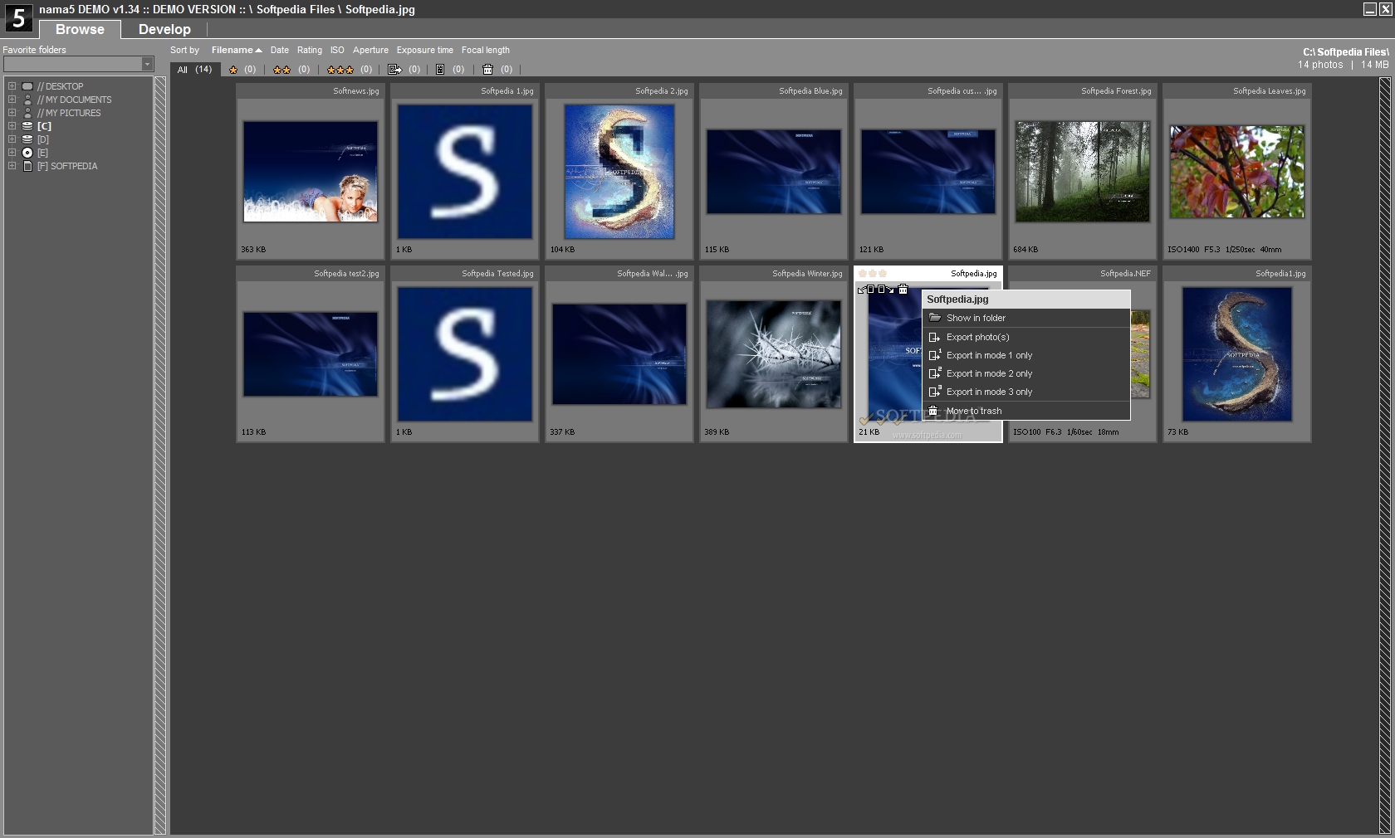Choose Move to trash menu entry
Screen dimensions: 1395x838
[x=1026, y=411]
